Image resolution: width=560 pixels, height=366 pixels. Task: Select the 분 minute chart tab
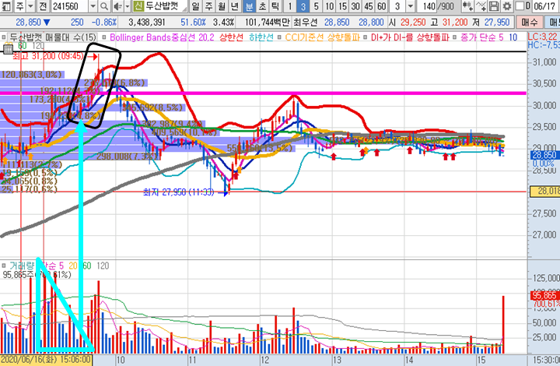tap(249, 6)
